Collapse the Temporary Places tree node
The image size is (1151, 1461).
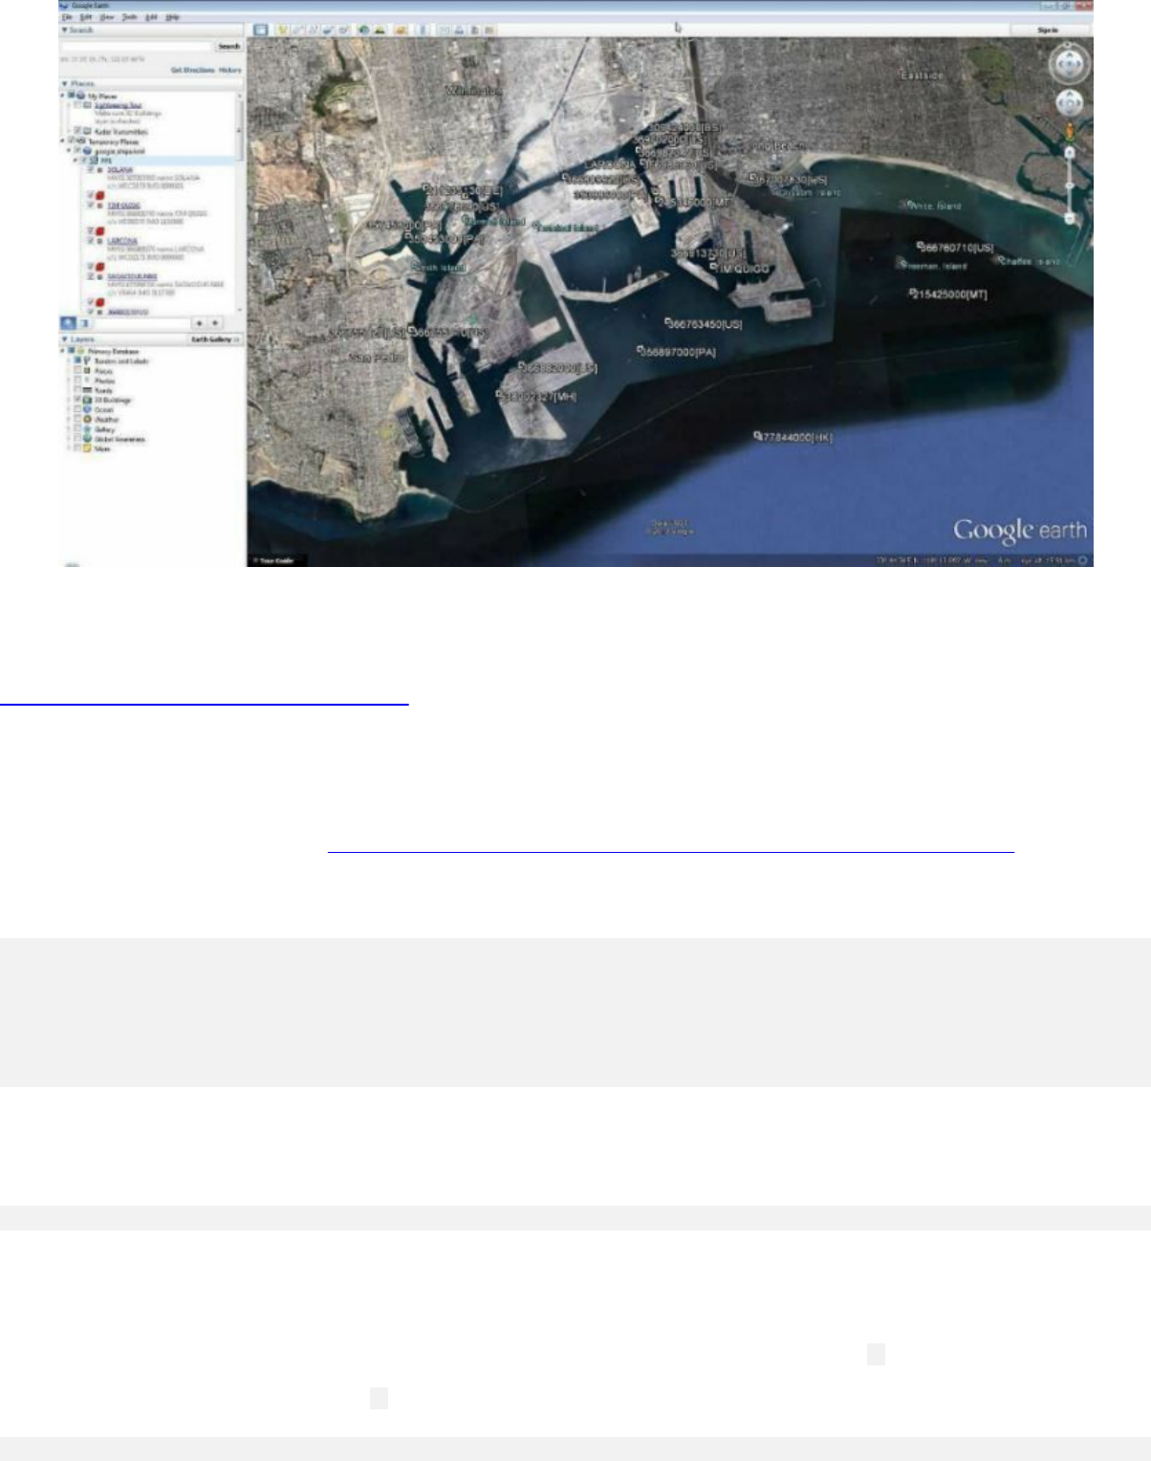pos(63,142)
